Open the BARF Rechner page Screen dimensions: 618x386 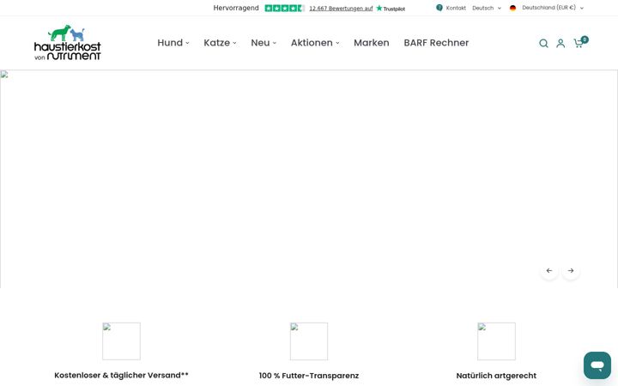click(x=436, y=43)
